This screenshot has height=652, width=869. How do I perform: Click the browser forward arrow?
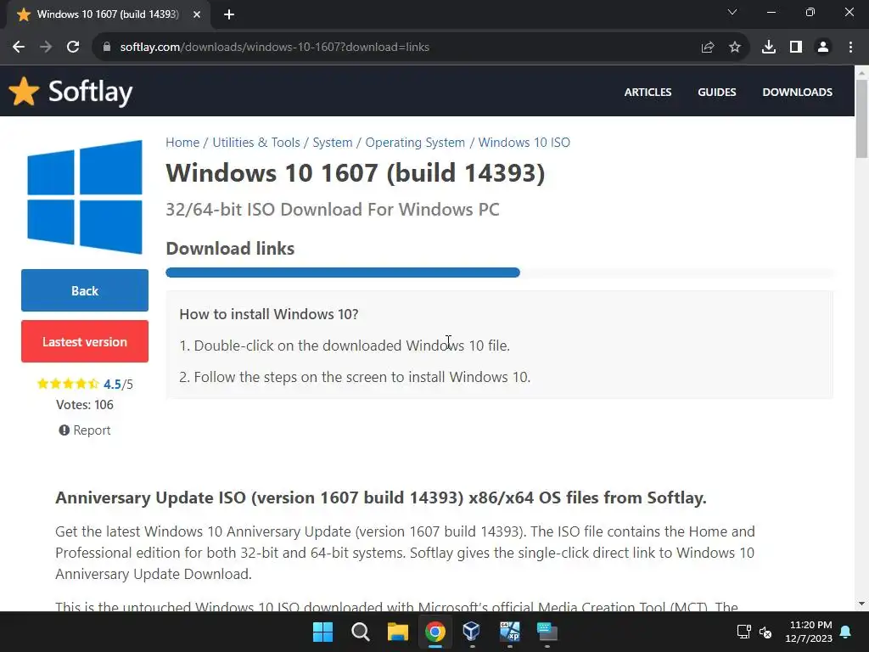coord(46,48)
